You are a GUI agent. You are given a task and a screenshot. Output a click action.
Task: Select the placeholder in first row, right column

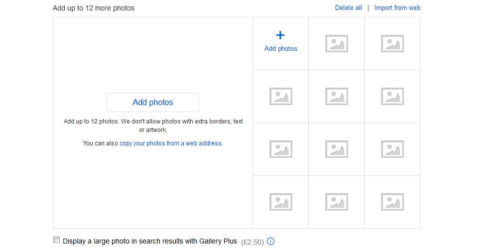(x=392, y=43)
